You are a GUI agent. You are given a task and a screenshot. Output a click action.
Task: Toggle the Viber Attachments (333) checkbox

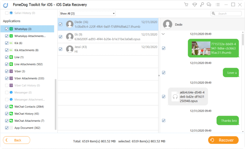coord(7,78)
